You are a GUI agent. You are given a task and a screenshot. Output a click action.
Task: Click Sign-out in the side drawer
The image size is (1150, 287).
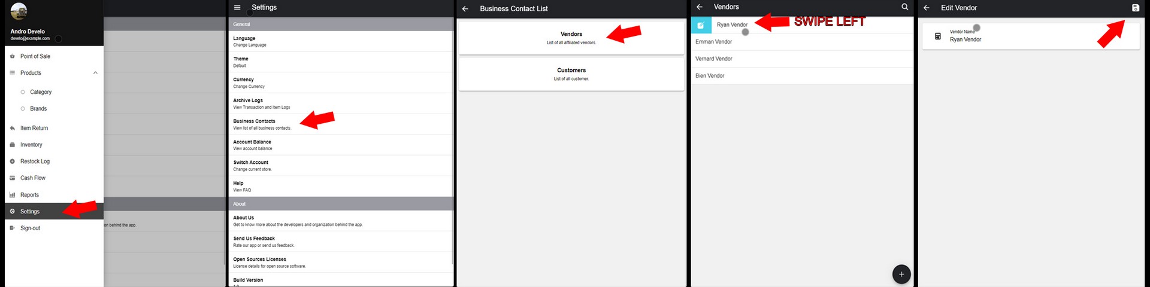(30, 228)
